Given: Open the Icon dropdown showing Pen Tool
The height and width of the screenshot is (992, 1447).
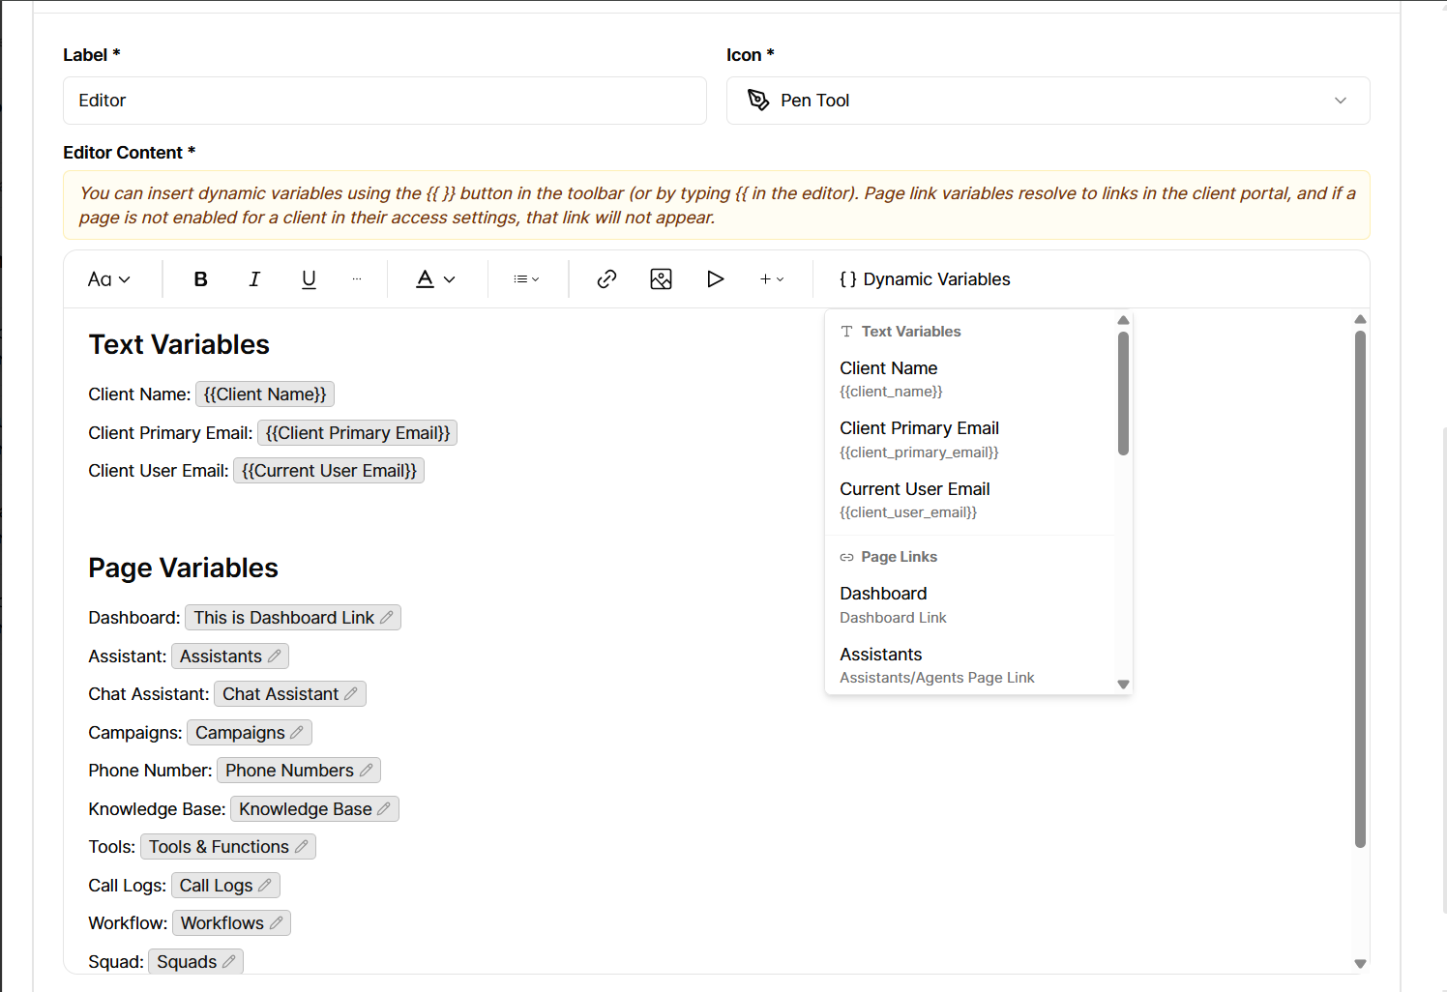Looking at the screenshot, I should 1048,101.
